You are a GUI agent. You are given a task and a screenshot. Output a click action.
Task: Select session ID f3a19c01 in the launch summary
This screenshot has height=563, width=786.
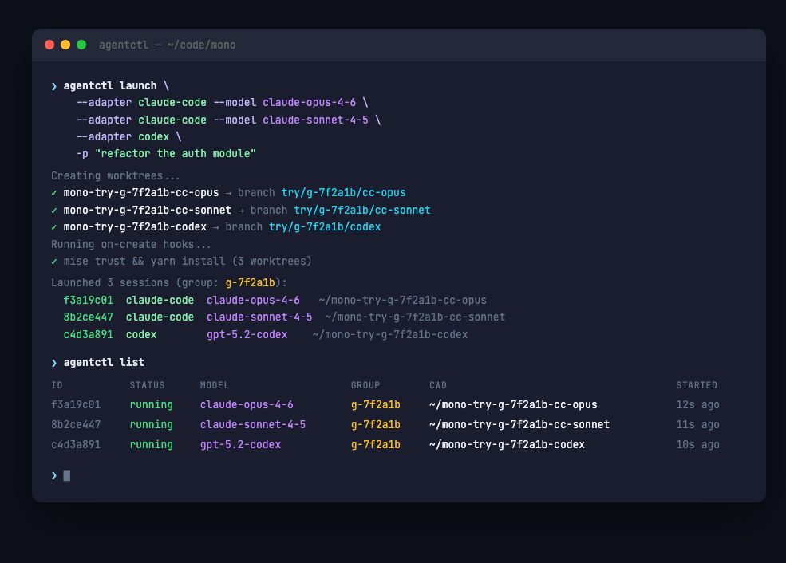pyautogui.click(x=88, y=300)
